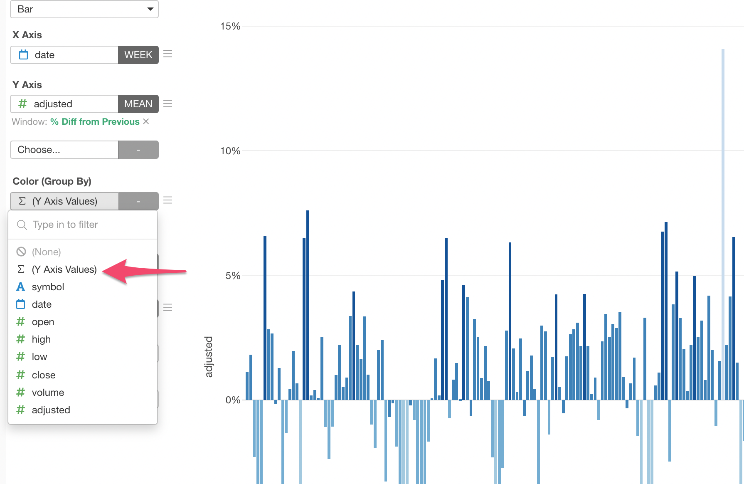Select (None) in the color list
Viewport: 744px width, 484px height.
tap(46, 252)
